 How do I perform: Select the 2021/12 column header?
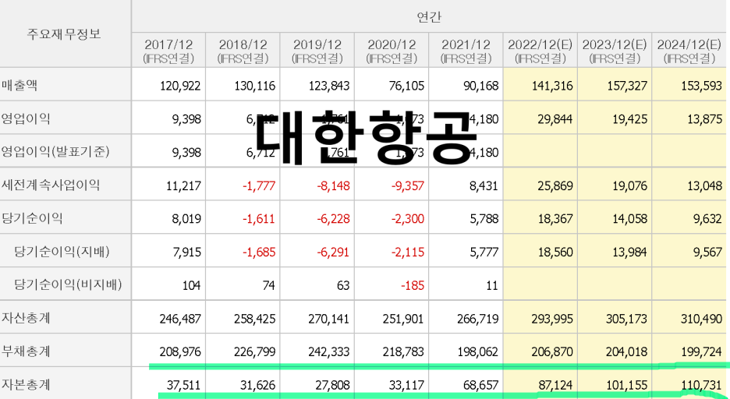tap(466, 51)
